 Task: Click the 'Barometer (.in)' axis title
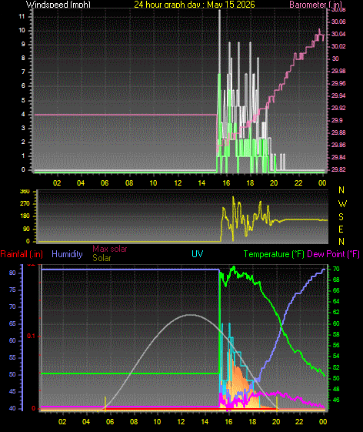click(316, 5)
